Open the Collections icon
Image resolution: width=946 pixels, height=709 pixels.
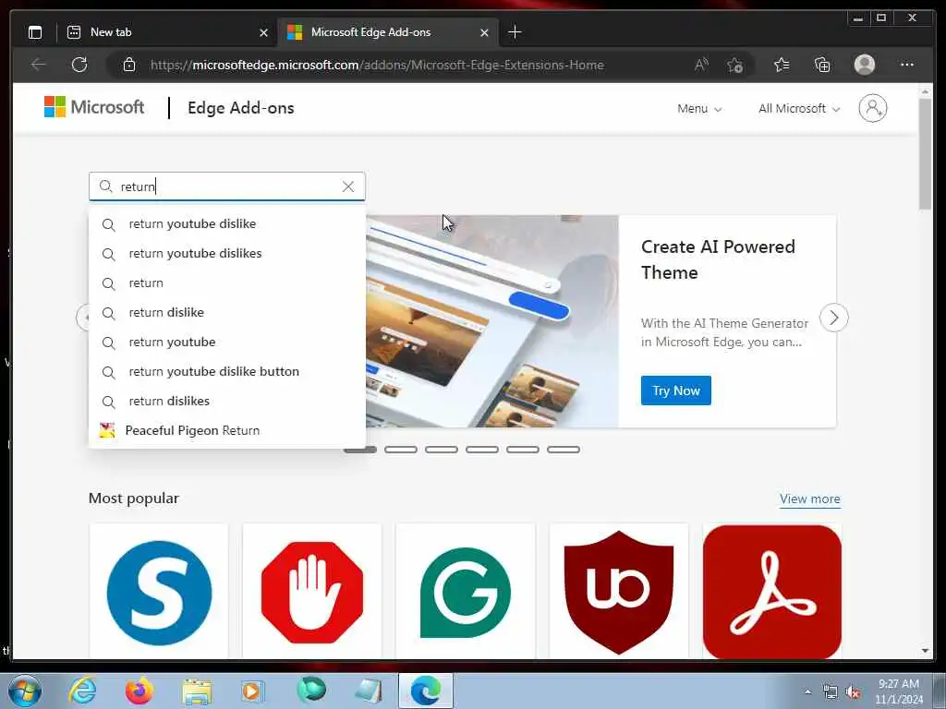(821, 65)
